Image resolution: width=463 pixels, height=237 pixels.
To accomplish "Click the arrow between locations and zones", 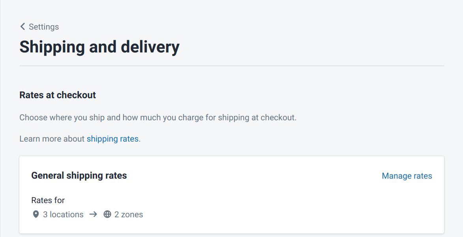I will (x=93, y=215).
